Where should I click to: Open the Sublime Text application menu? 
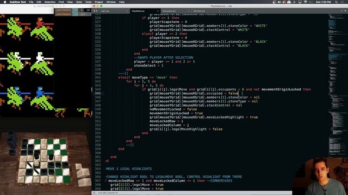pyautogui.click(x=18, y=2)
